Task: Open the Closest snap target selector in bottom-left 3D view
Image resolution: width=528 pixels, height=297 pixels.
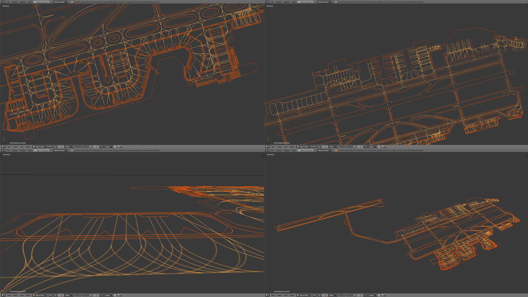Action: 108,295
